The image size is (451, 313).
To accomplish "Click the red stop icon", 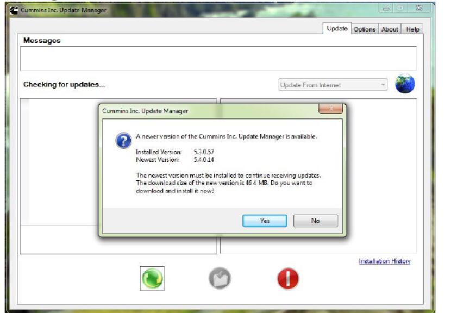I will point(288,278).
